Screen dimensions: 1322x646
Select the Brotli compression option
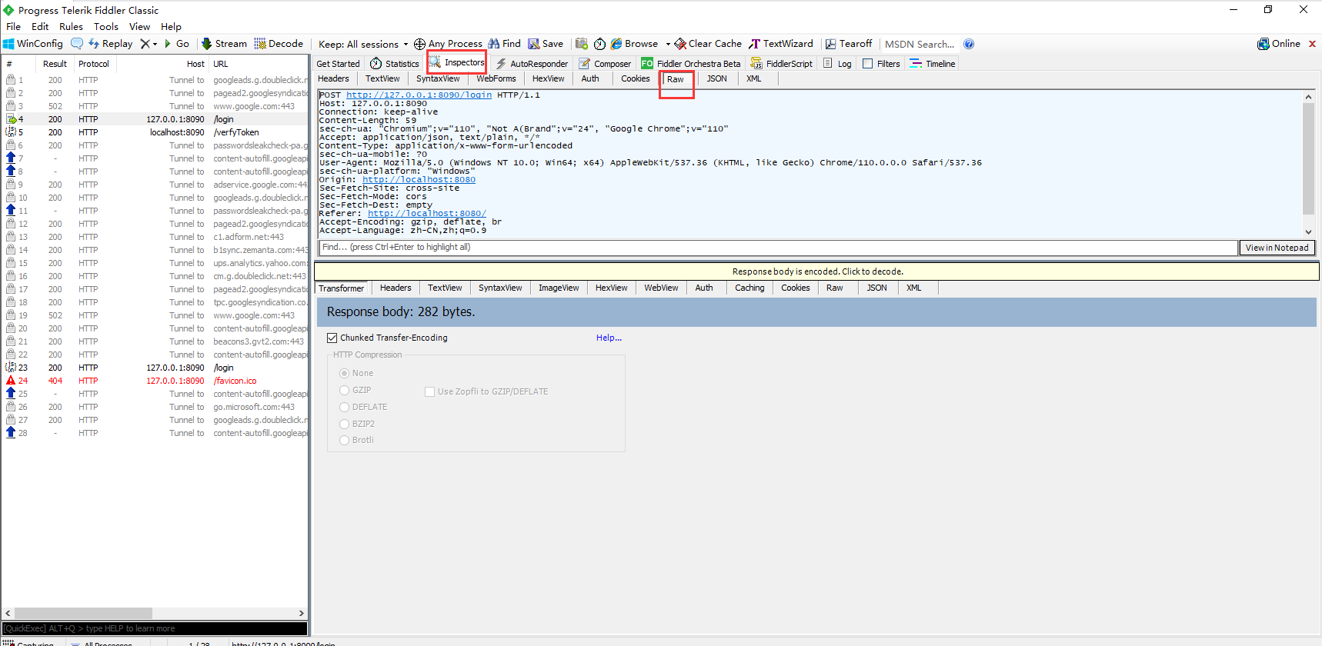[345, 440]
